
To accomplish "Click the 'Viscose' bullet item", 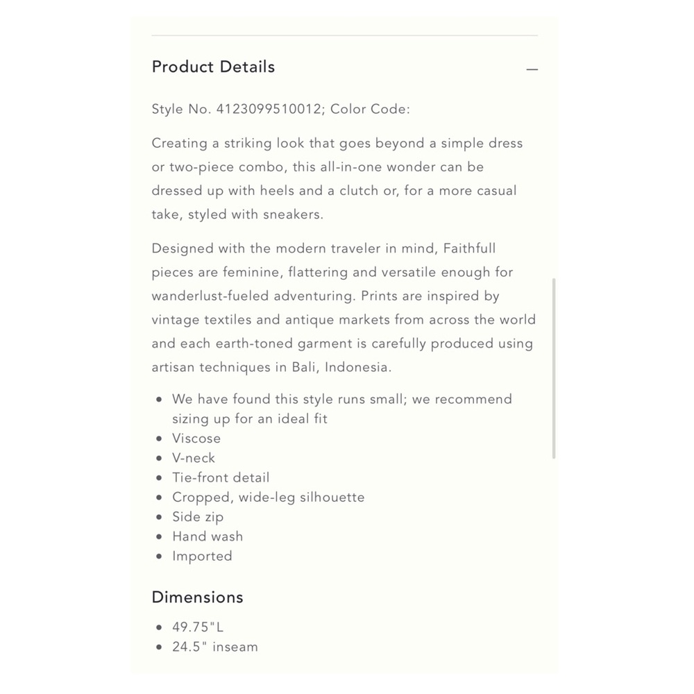I will tap(196, 438).
